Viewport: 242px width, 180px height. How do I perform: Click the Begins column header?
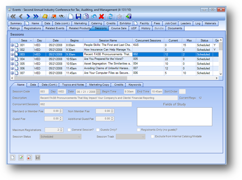click(74, 40)
